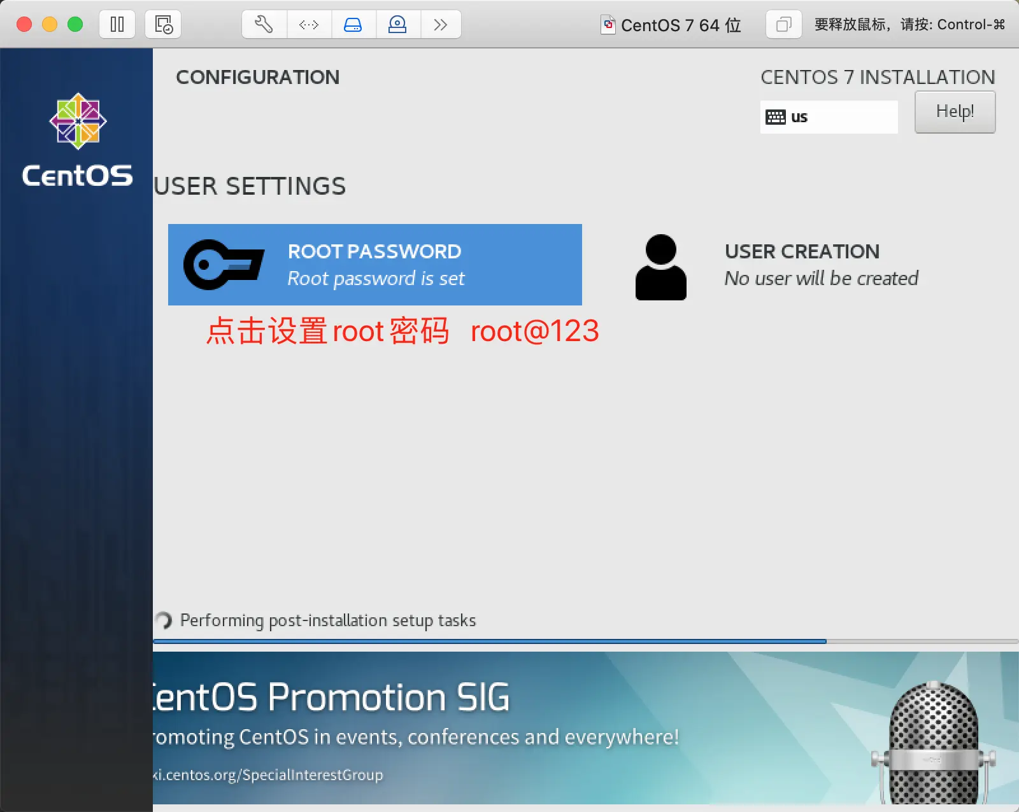Pause the virtual machine

click(x=117, y=25)
